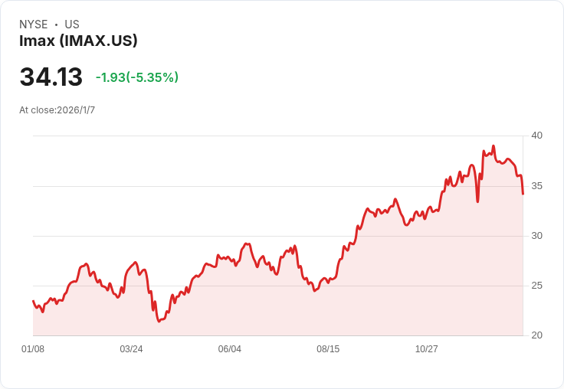The image size is (564, 389).
Task: Click the starting point of the price line
Action: click(x=33, y=301)
